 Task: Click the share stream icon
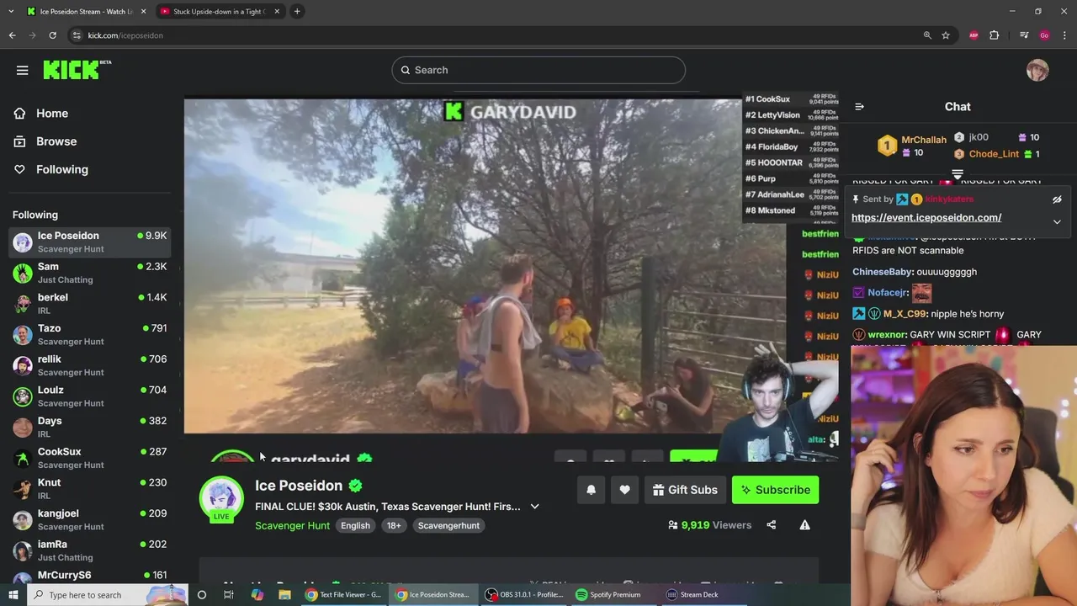[771, 525]
